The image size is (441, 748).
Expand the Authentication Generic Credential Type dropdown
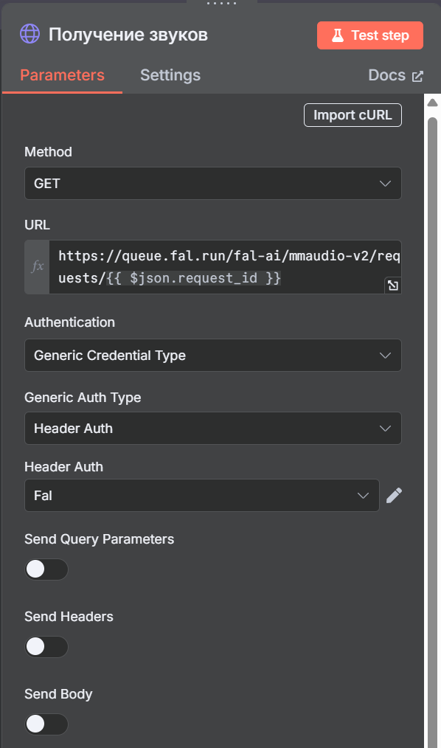coord(213,356)
